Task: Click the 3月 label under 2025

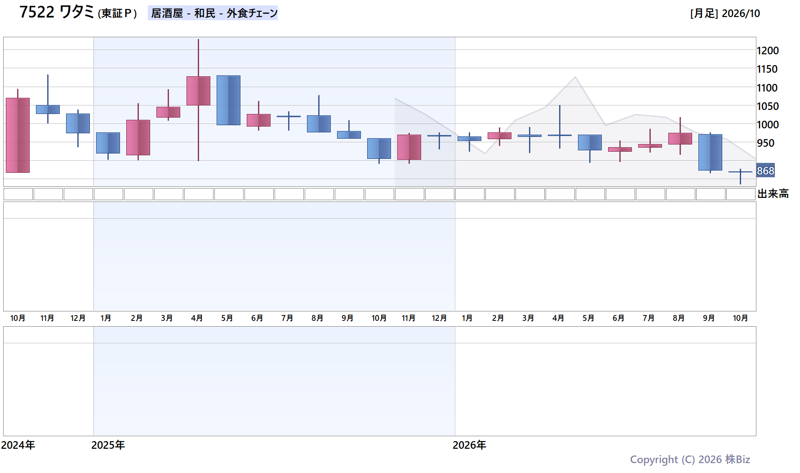Action: tap(167, 318)
